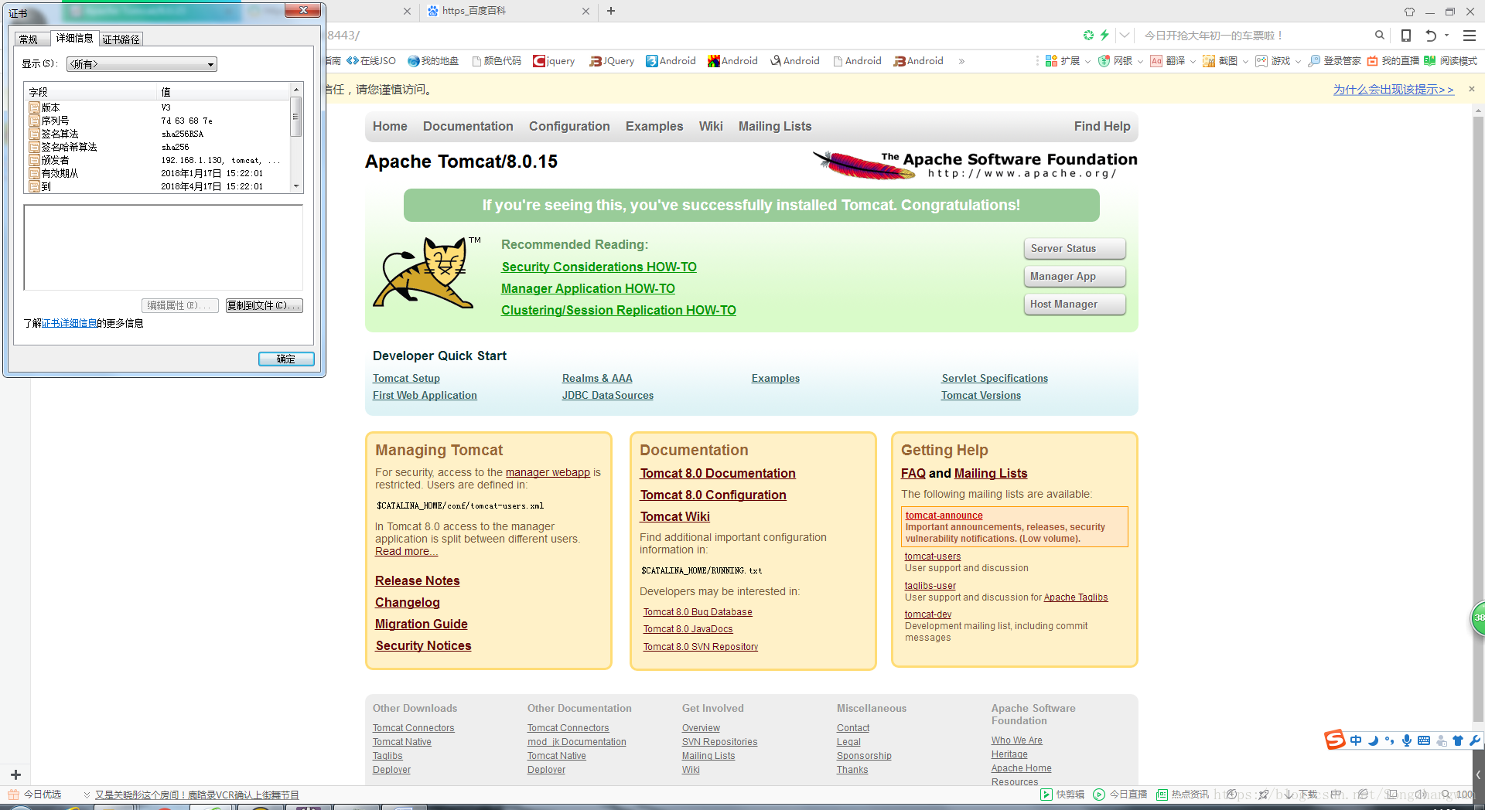Click the Manager App button
Screen dimensions: 1485x810
pyautogui.click(x=1074, y=276)
